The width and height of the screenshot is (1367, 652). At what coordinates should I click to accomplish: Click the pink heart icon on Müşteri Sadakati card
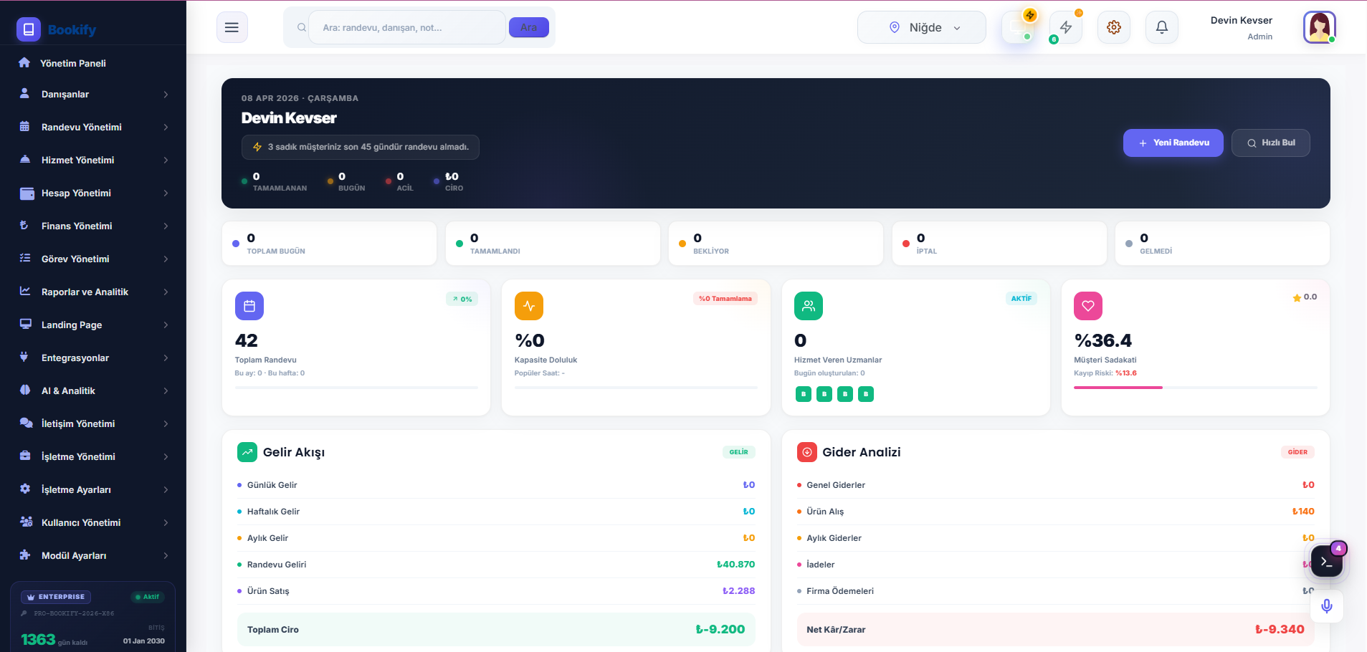click(1087, 306)
